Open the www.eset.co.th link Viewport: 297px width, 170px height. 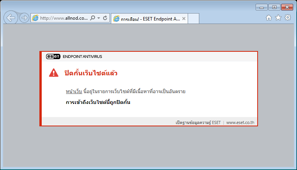click(240, 122)
